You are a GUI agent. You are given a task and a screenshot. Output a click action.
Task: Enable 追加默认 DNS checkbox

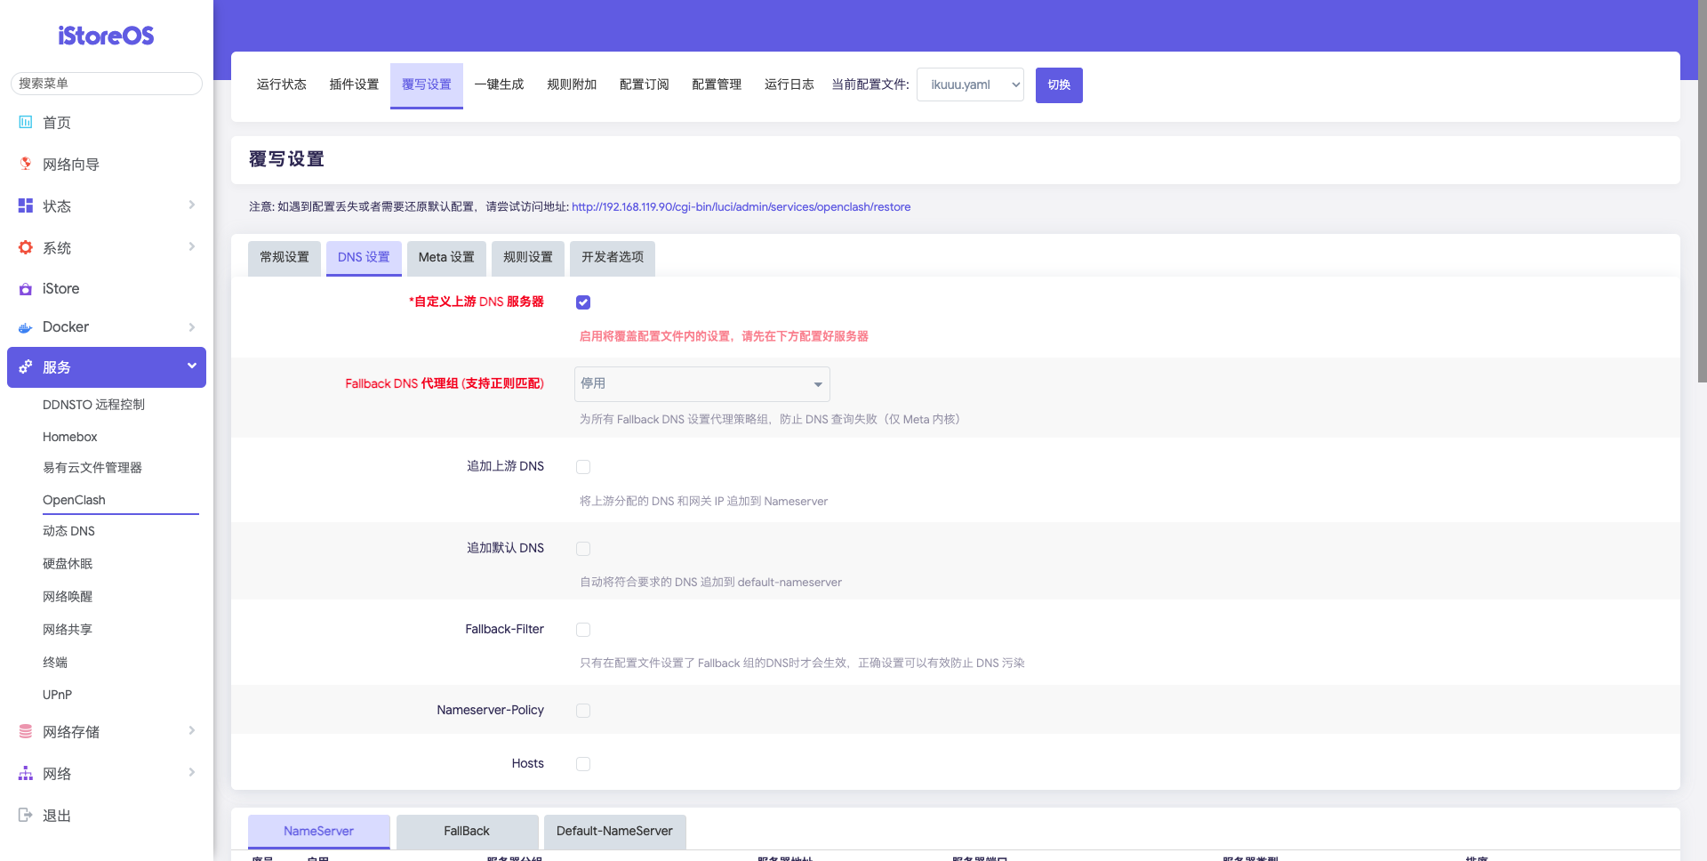pos(583,549)
